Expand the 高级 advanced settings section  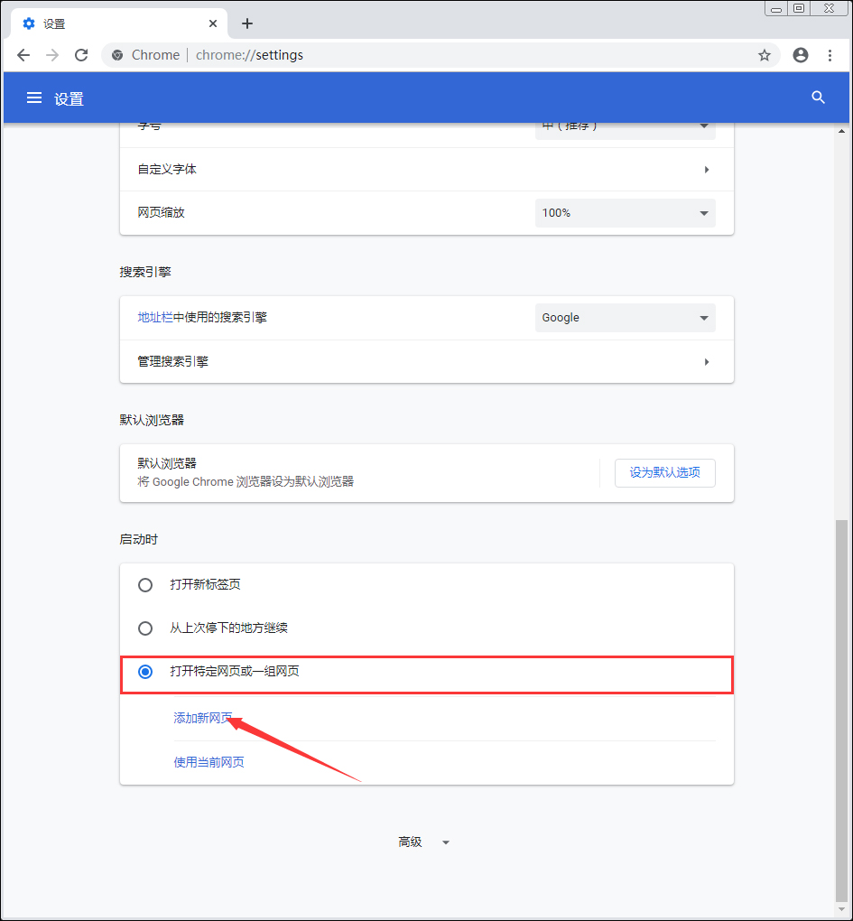423,842
